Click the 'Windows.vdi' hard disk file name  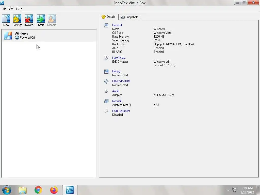tap(161, 62)
